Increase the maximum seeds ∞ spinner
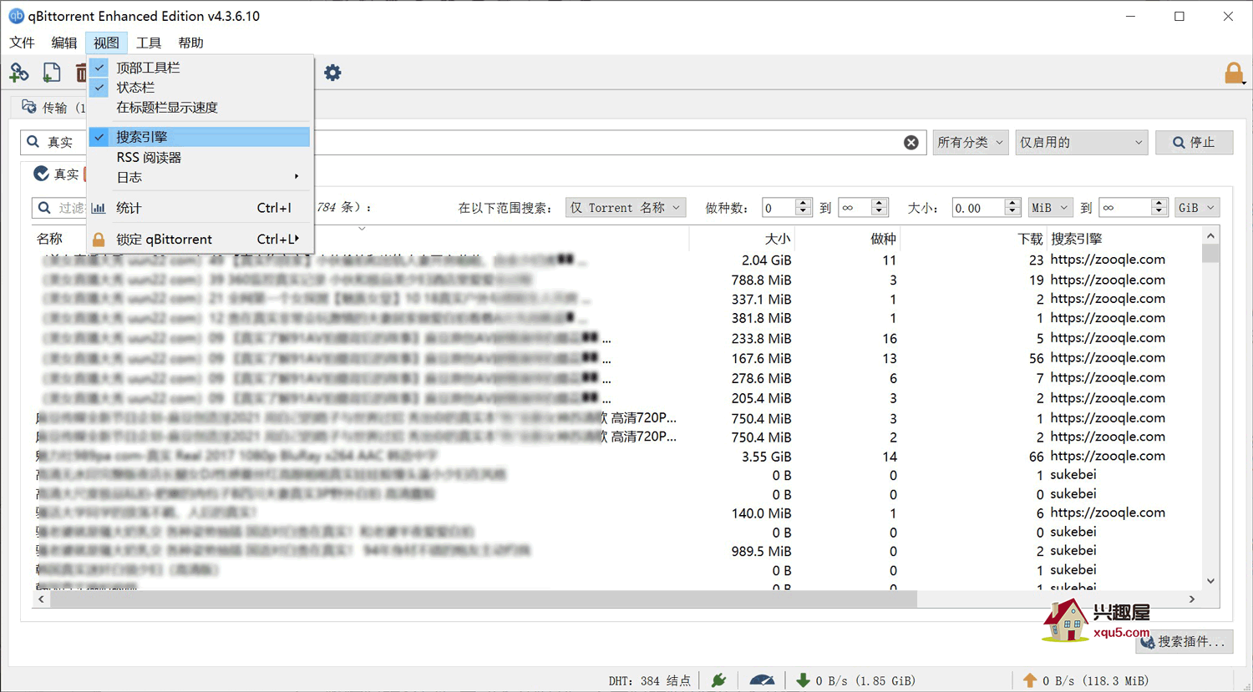The width and height of the screenshot is (1253, 692). [x=879, y=203]
